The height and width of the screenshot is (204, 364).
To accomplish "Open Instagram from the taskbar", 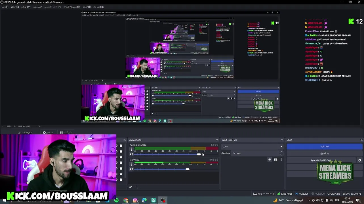I will pos(135,201).
